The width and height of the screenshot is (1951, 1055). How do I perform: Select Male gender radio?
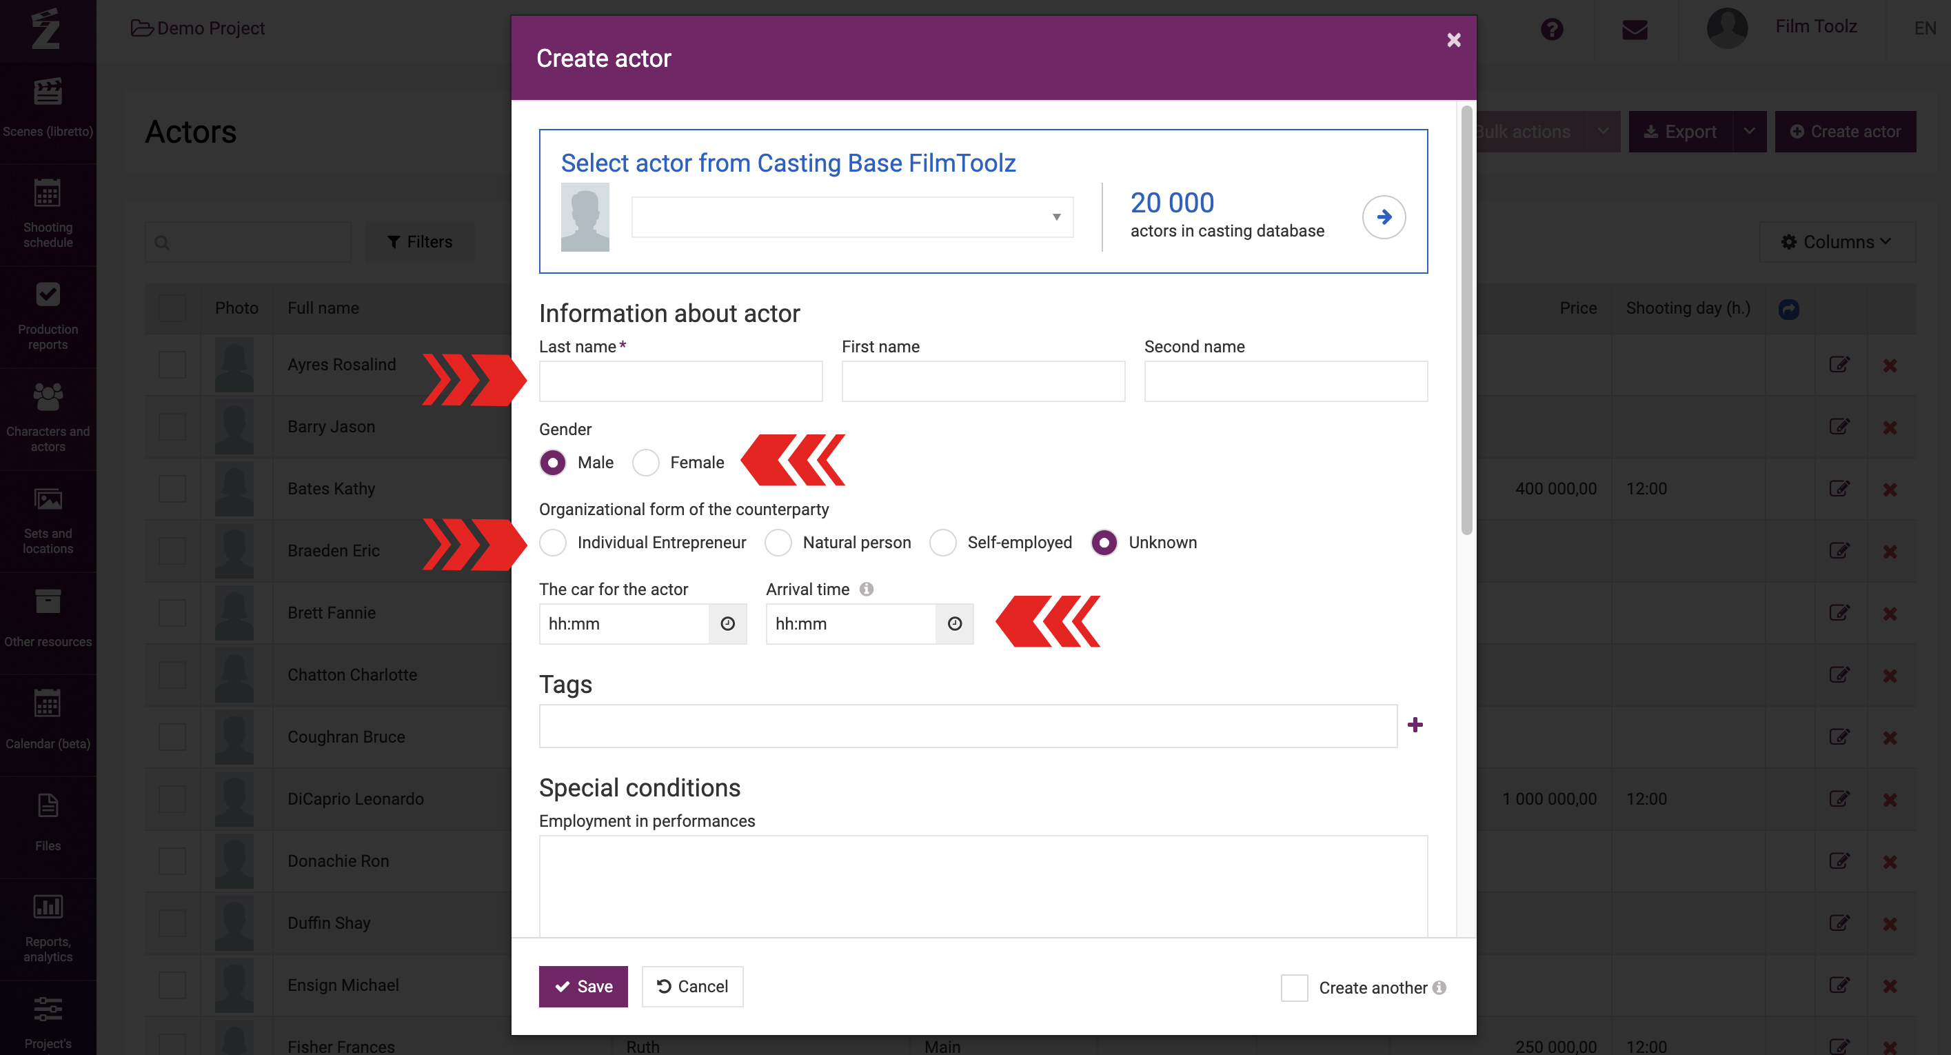tap(552, 463)
